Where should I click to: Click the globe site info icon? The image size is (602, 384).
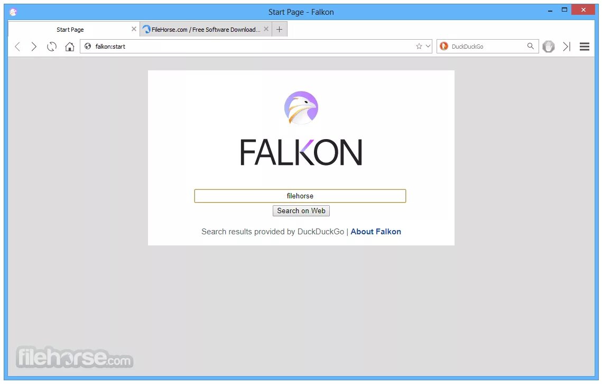click(88, 46)
